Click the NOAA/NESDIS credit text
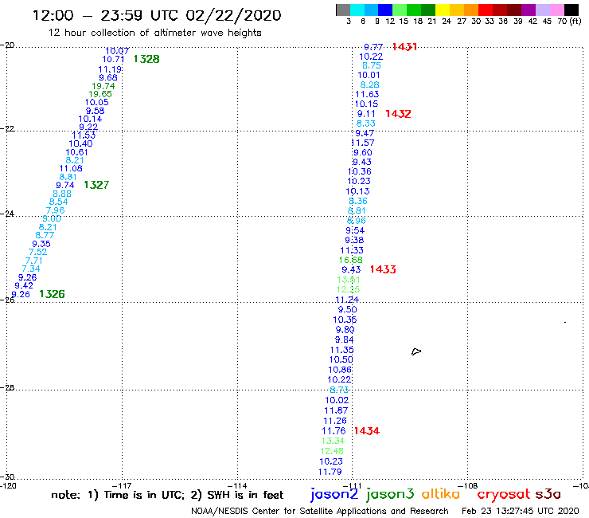Image resolution: width=589 pixels, height=518 pixels. click(320, 512)
